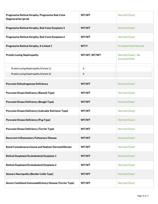Viewport: 158px width, 204px height.
Task: Click Normal (Clear) for Sensory Neuropathy
Action: pyautogui.click(x=126, y=174)
